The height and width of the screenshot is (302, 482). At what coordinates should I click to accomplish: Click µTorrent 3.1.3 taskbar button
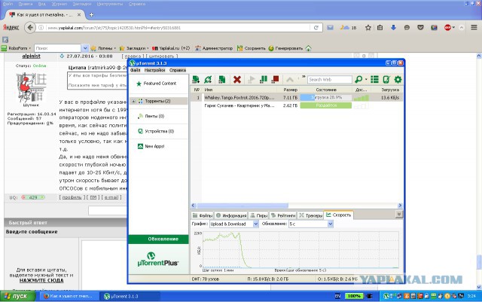(x=130, y=297)
